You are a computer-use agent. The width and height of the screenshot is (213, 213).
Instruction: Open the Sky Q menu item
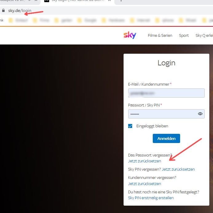[204, 36]
